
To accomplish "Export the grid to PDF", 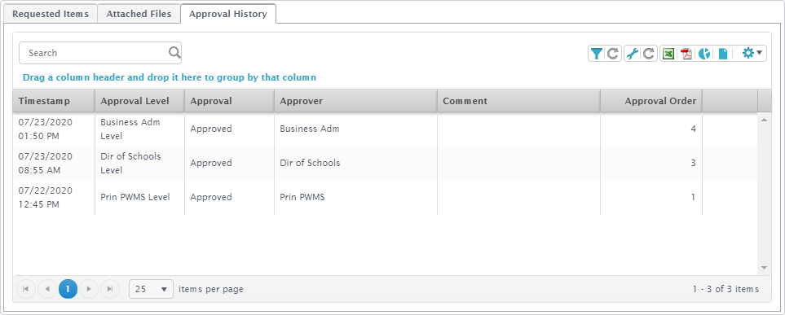I will tap(686, 54).
